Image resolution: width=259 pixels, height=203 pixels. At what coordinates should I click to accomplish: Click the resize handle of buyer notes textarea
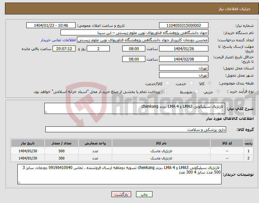point(19,182)
